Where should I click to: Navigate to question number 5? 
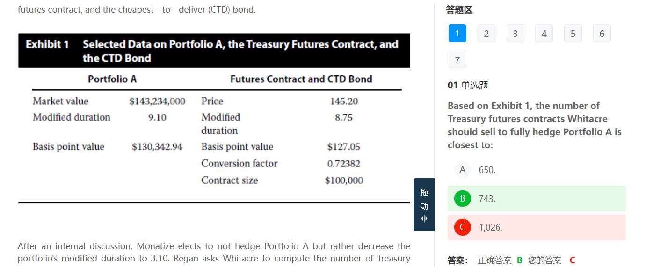[573, 34]
